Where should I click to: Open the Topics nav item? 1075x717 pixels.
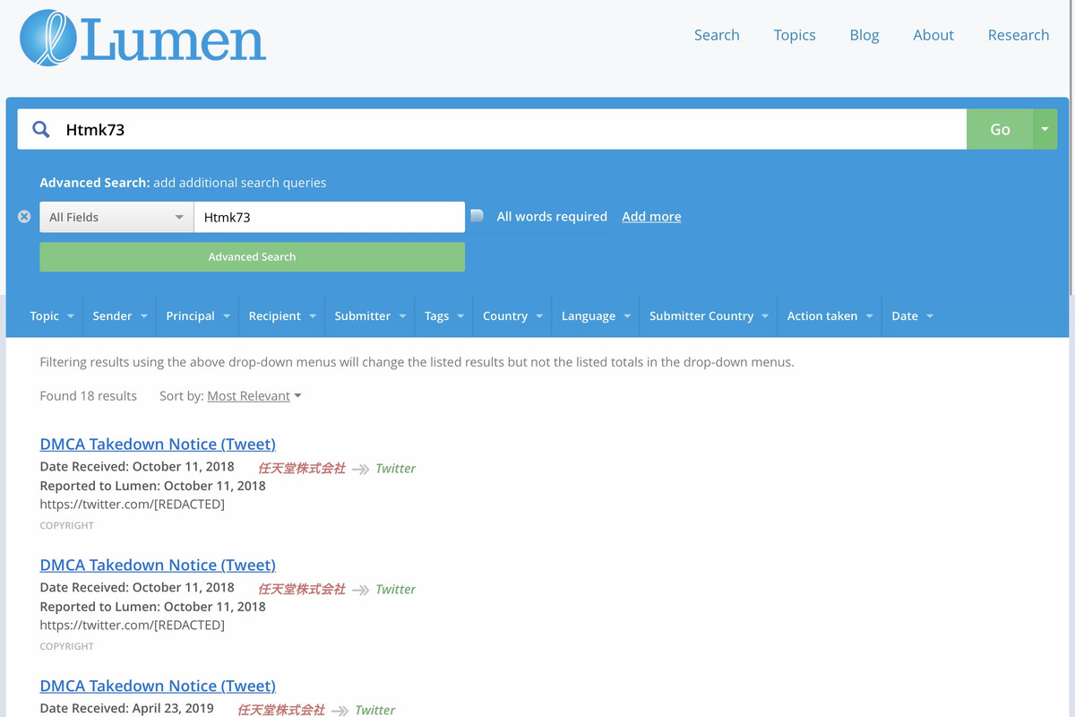pyautogui.click(x=795, y=35)
